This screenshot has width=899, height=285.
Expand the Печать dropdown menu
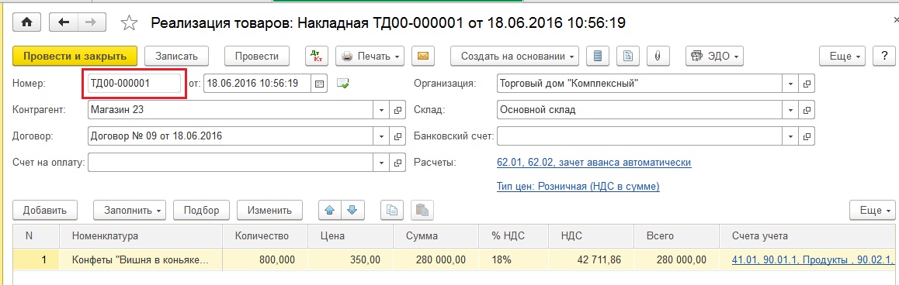370,56
